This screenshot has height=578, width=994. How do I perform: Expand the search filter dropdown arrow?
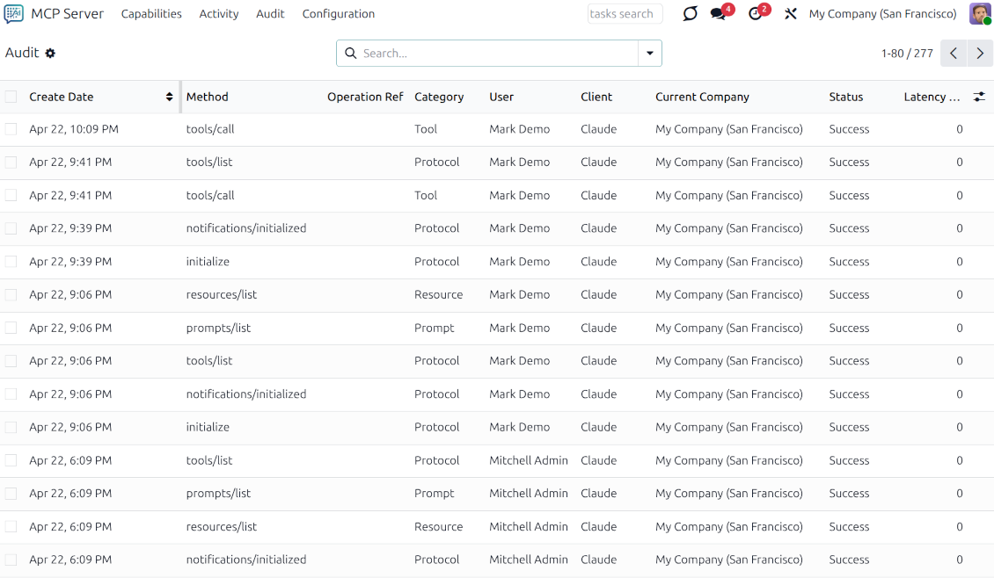[650, 54]
